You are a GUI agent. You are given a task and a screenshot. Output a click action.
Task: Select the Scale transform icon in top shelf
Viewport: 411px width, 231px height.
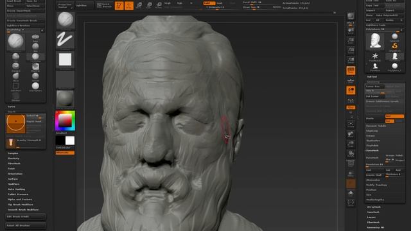(149, 5)
